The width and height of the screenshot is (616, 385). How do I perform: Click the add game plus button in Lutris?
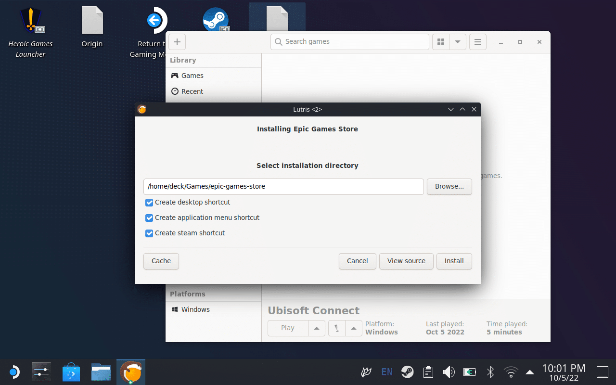tap(177, 42)
